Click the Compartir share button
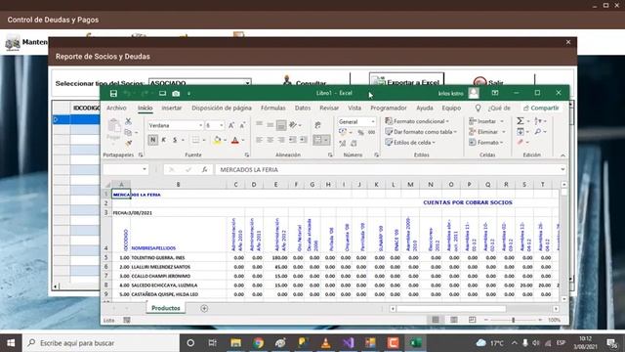 coord(541,108)
